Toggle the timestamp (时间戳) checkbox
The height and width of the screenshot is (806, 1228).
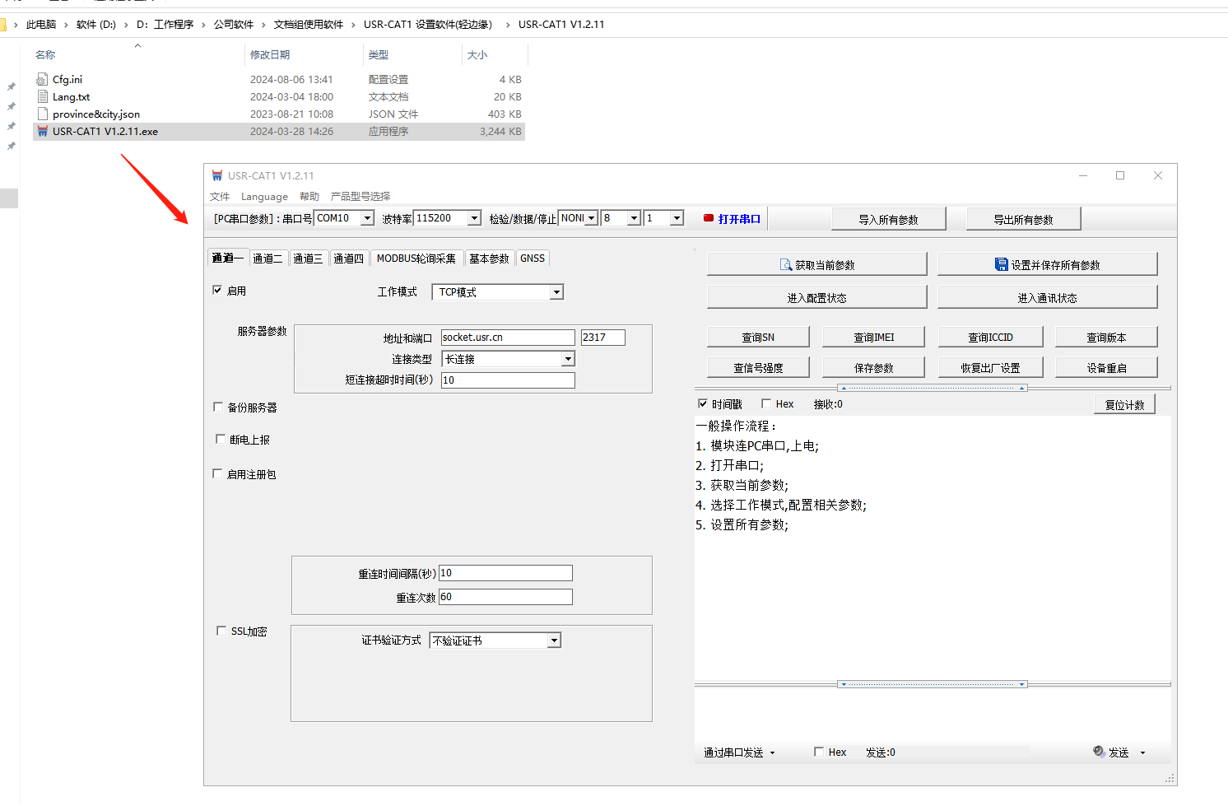703,403
